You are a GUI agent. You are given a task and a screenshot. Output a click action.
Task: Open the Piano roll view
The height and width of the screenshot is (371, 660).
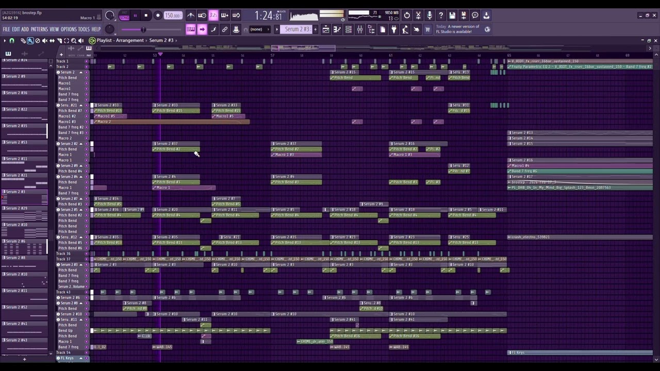[x=337, y=29]
